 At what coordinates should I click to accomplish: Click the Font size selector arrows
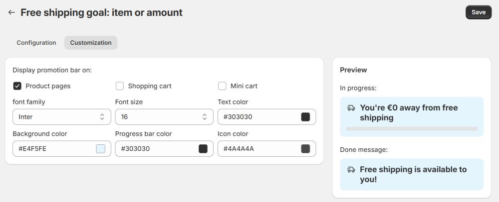pyautogui.click(x=204, y=117)
